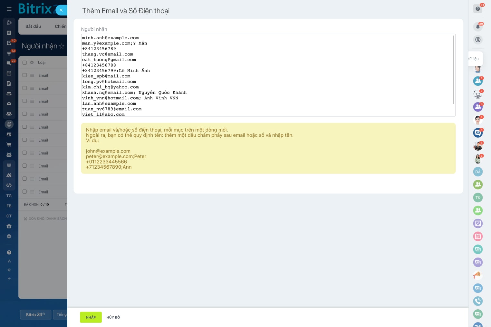Open the hamburger main menu
This screenshot has width=491, height=327.
9,9
